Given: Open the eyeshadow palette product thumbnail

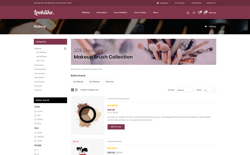Looking at the screenshot, I should coord(88,115).
